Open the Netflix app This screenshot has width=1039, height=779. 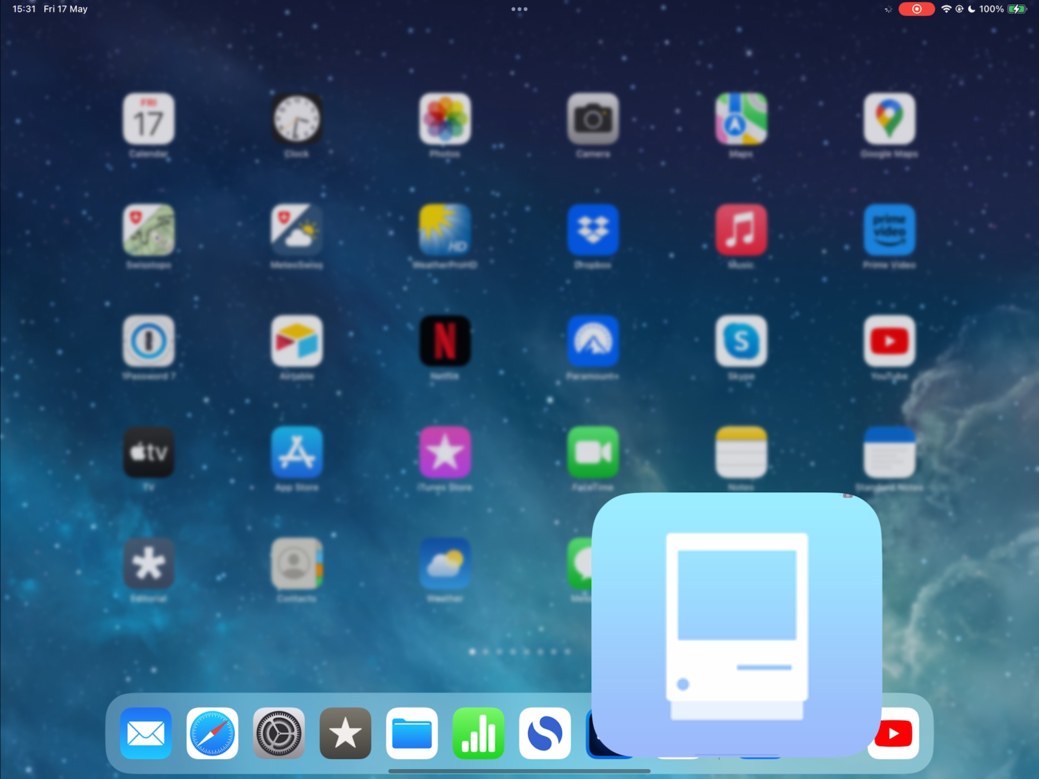click(x=445, y=341)
